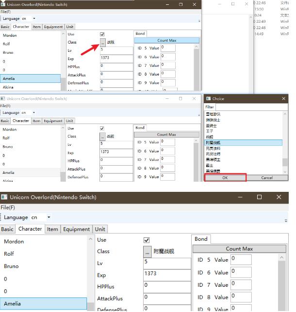Toggle the Use checkbox in top window
The height and width of the screenshot is (312, 296).
[102, 34]
